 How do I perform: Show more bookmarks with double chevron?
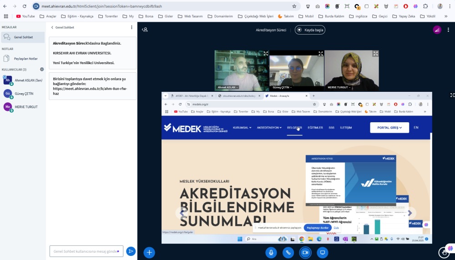[x=446, y=16]
